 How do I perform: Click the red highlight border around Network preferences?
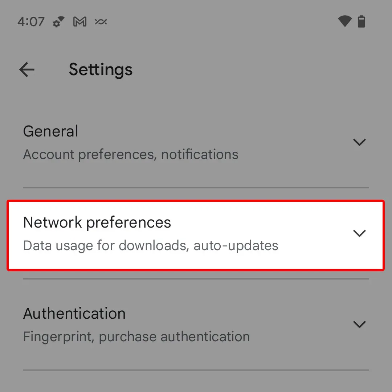(196, 200)
